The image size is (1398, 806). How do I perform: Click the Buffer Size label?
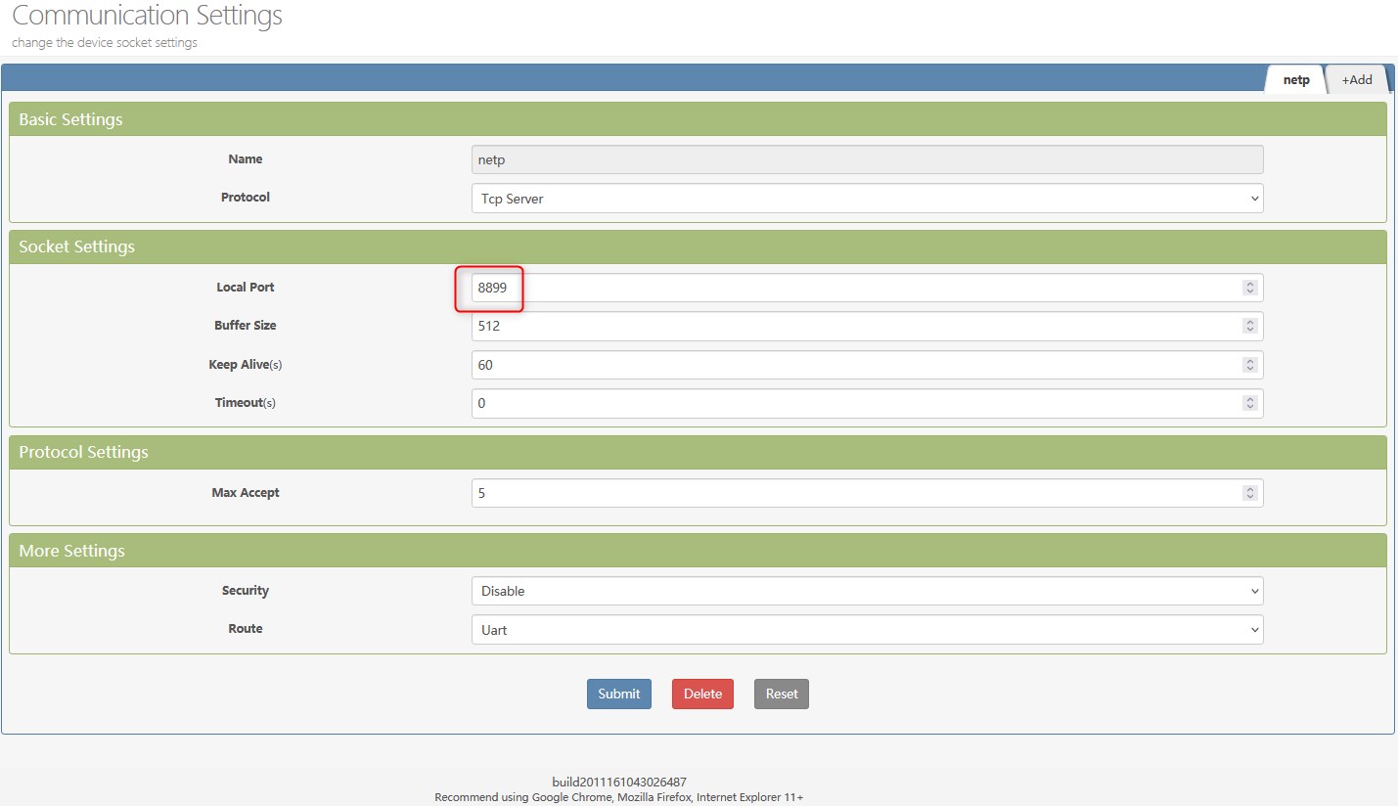coord(246,326)
